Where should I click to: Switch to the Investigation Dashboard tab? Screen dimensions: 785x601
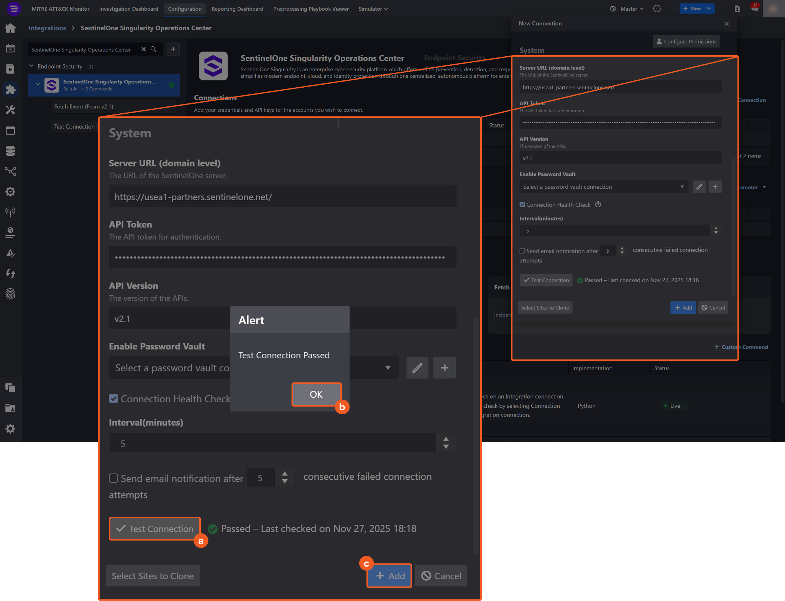click(128, 9)
